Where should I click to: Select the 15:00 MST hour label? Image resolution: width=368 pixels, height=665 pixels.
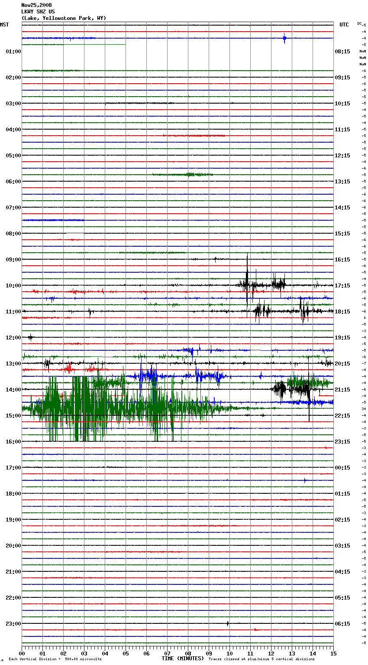[x=13, y=416]
